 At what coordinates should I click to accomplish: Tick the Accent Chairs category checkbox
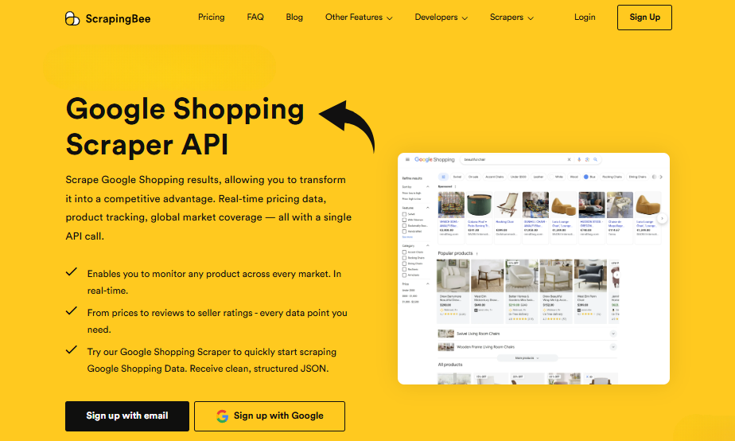click(x=405, y=252)
